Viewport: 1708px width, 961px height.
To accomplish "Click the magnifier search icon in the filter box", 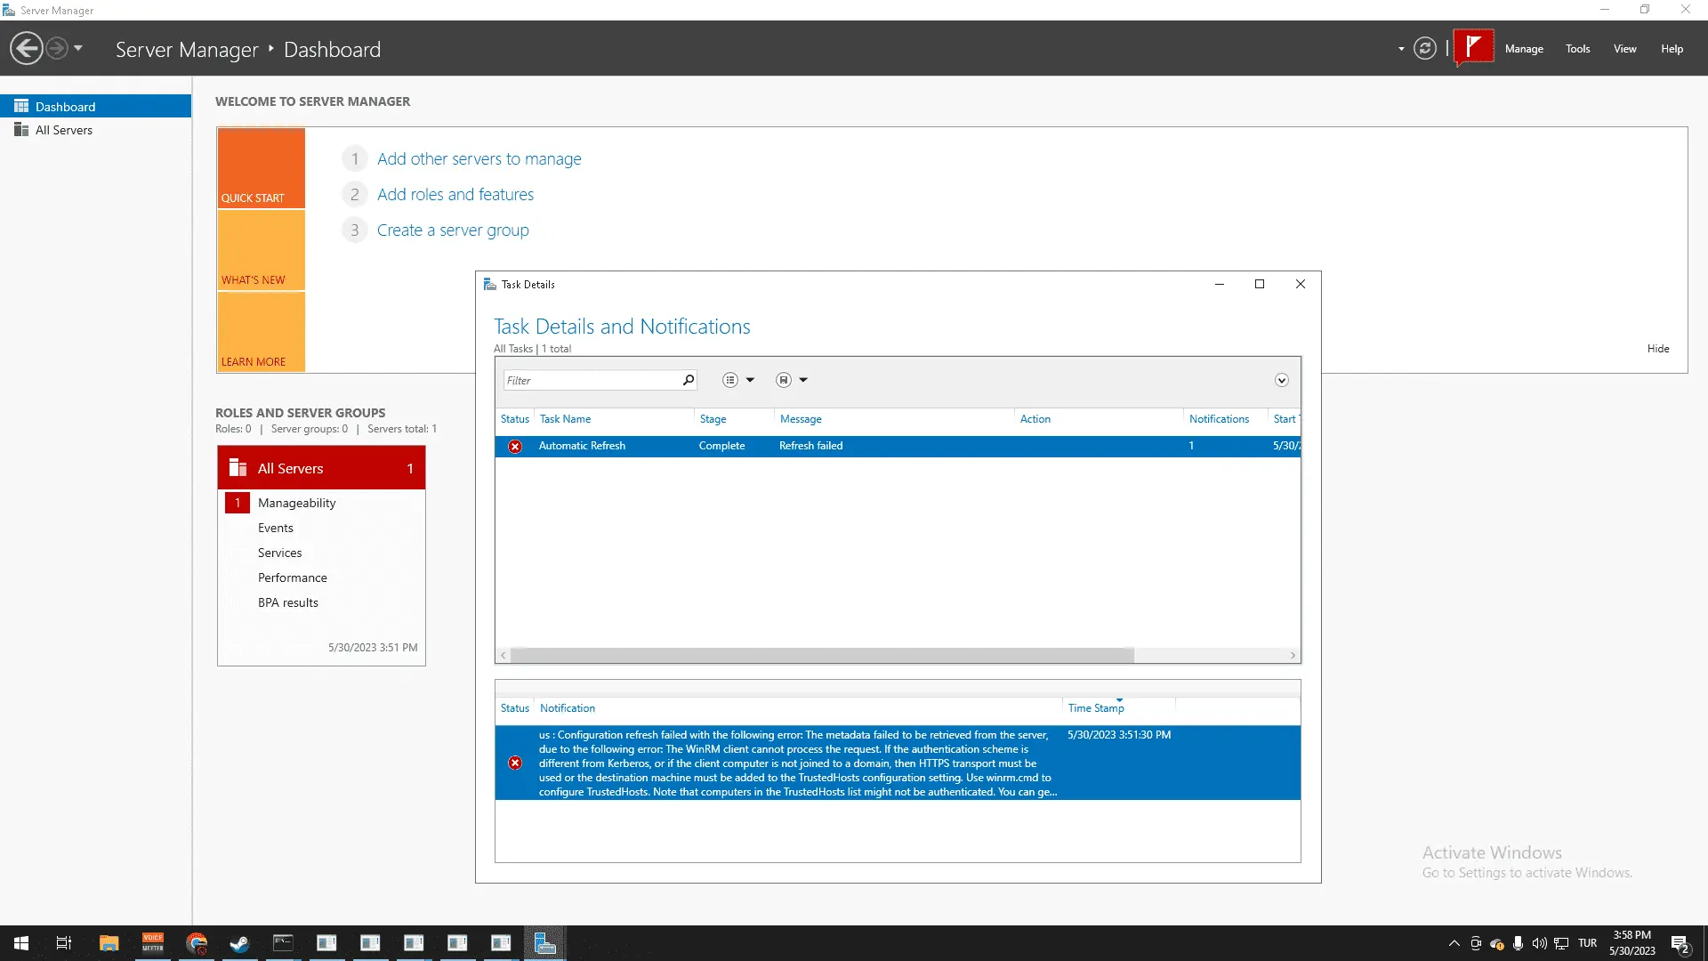I will (689, 380).
